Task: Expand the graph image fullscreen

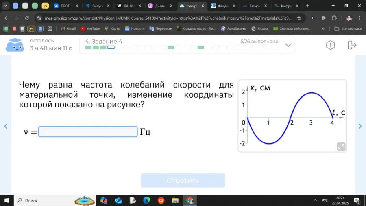Action: pyautogui.click(x=341, y=147)
